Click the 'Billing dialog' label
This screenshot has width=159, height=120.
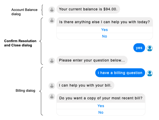[x=25, y=90]
